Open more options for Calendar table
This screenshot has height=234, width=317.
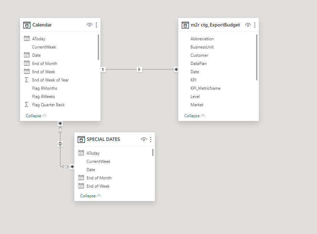(x=96, y=25)
